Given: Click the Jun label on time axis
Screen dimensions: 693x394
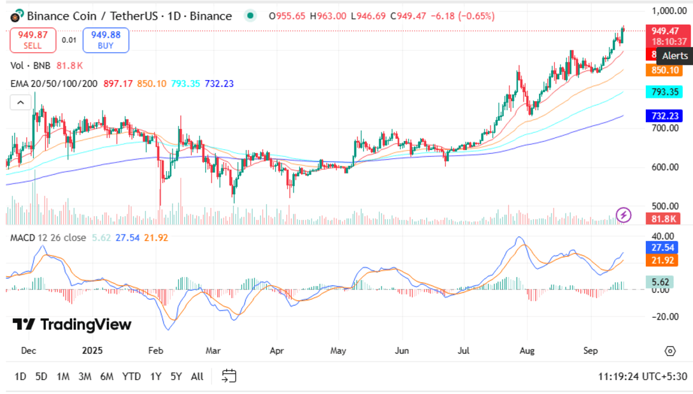Looking at the screenshot, I should 402,351.
